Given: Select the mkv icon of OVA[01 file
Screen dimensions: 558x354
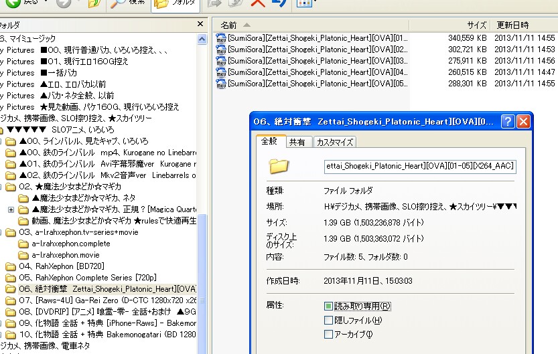Looking at the screenshot, I should 221,38.
